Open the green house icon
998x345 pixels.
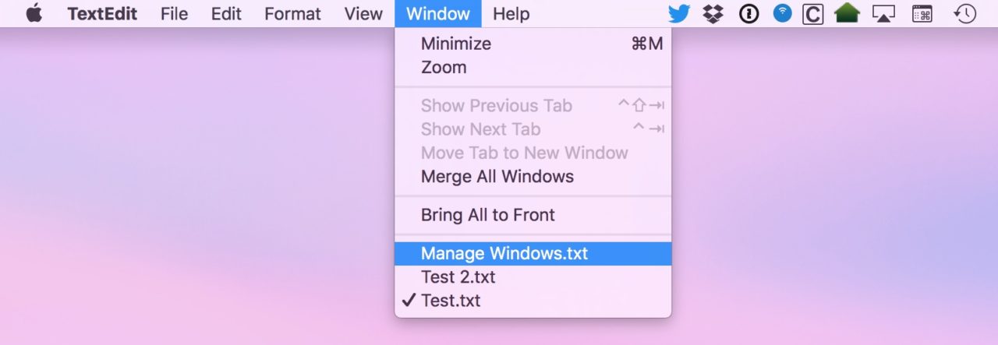pos(847,13)
